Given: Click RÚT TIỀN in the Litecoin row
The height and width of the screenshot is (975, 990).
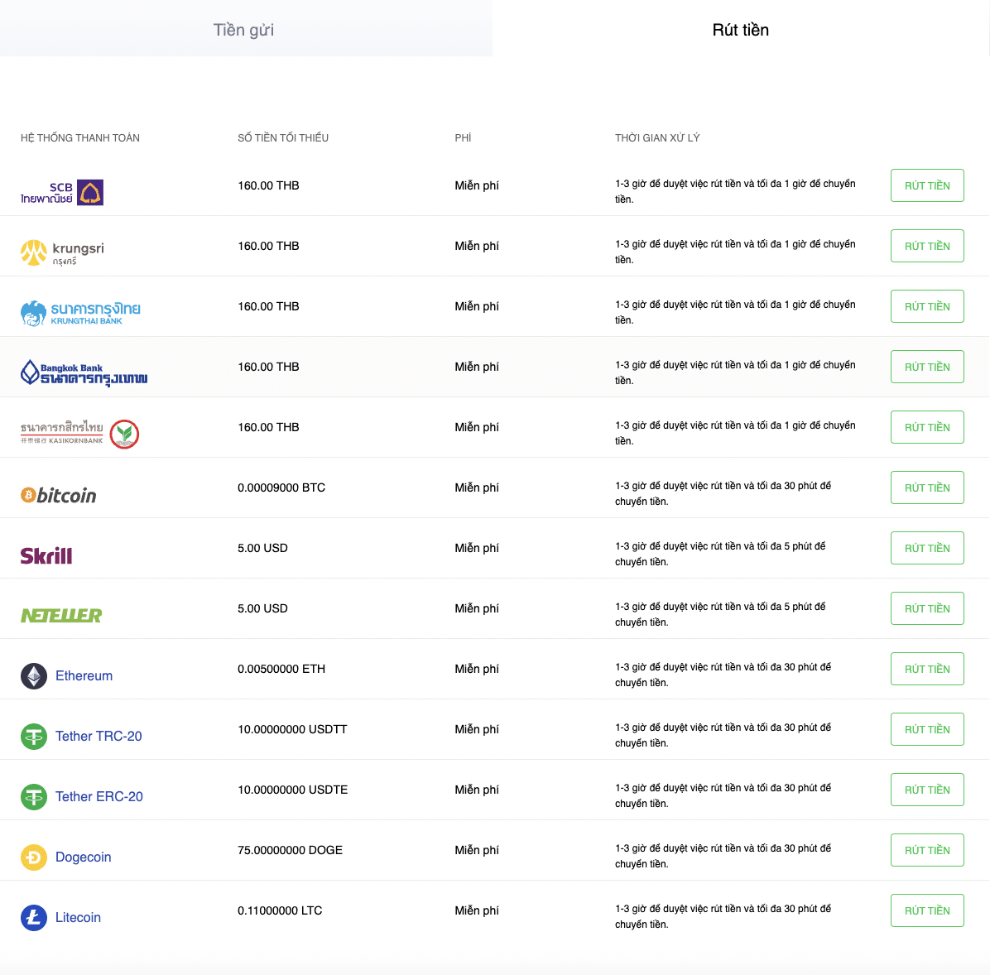Looking at the screenshot, I should pos(927,910).
